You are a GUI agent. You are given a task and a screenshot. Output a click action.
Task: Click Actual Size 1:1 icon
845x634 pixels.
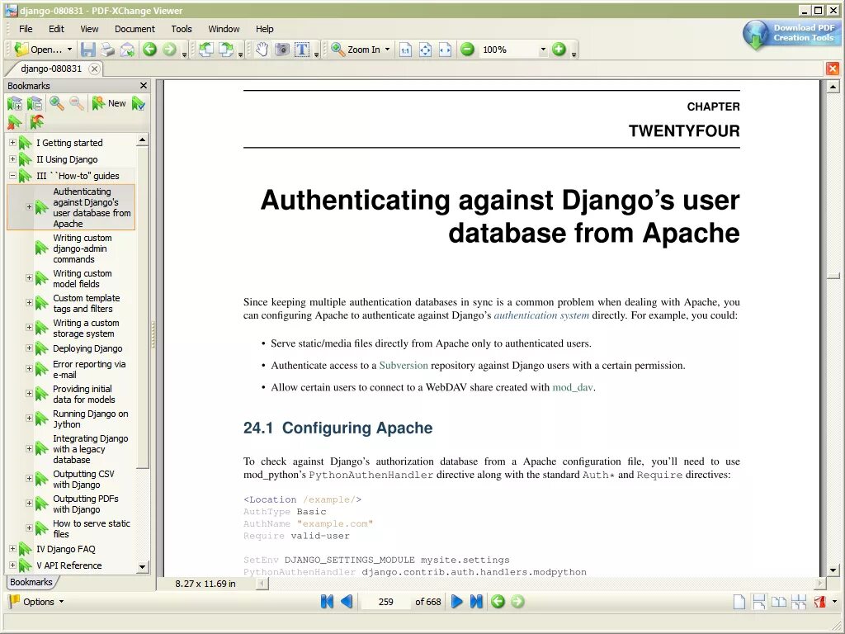tap(405, 50)
